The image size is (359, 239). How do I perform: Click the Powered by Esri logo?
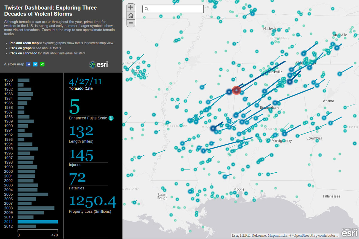(x=349, y=232)
